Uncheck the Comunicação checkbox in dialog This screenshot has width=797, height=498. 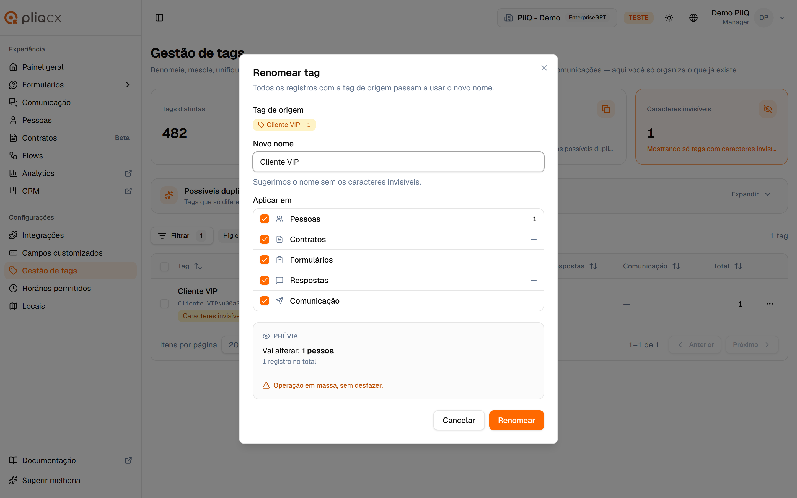[x=265, y=301]
